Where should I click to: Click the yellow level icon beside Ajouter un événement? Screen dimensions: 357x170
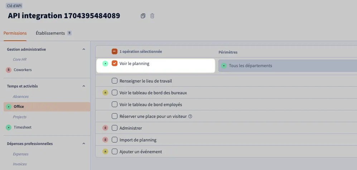pyautogui.click(x=105, y=152)
